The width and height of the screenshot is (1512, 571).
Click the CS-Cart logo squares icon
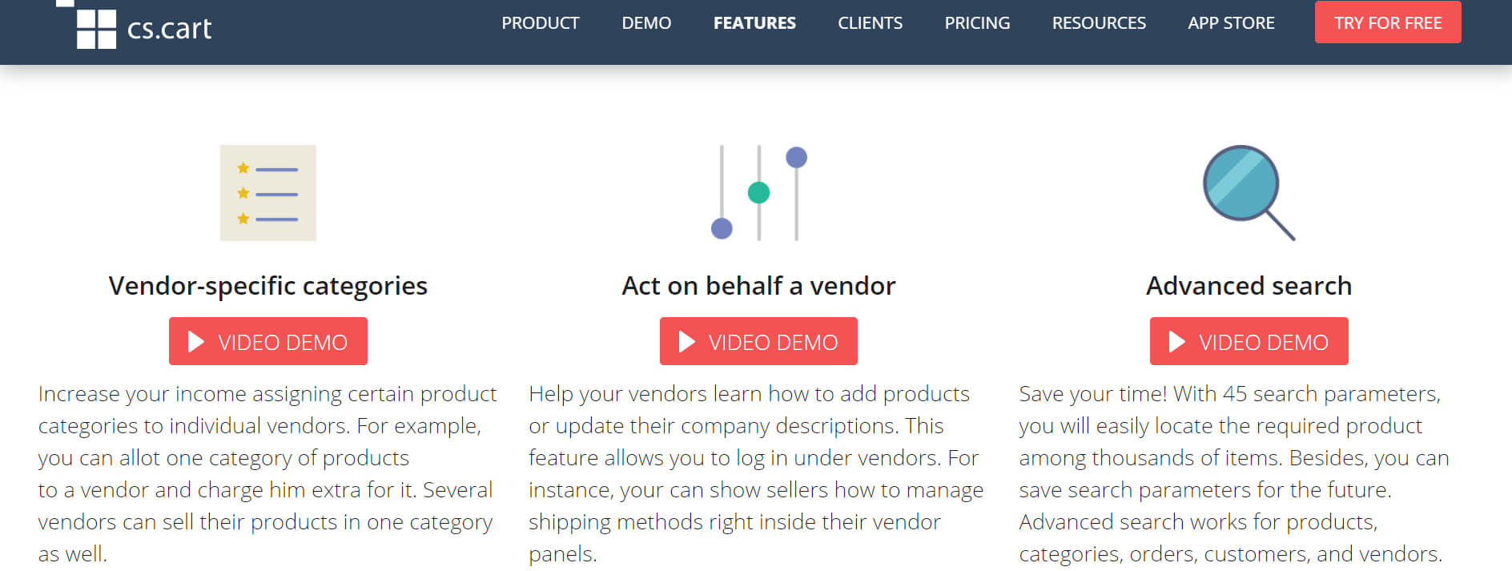point(96,29)
